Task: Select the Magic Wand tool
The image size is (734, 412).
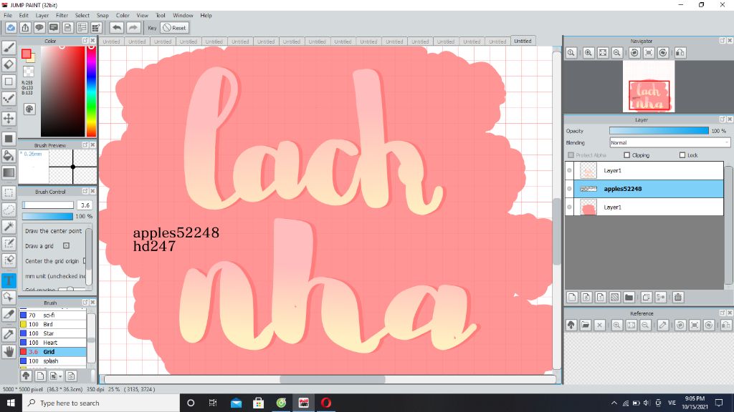Action: [x=9, y=227]
